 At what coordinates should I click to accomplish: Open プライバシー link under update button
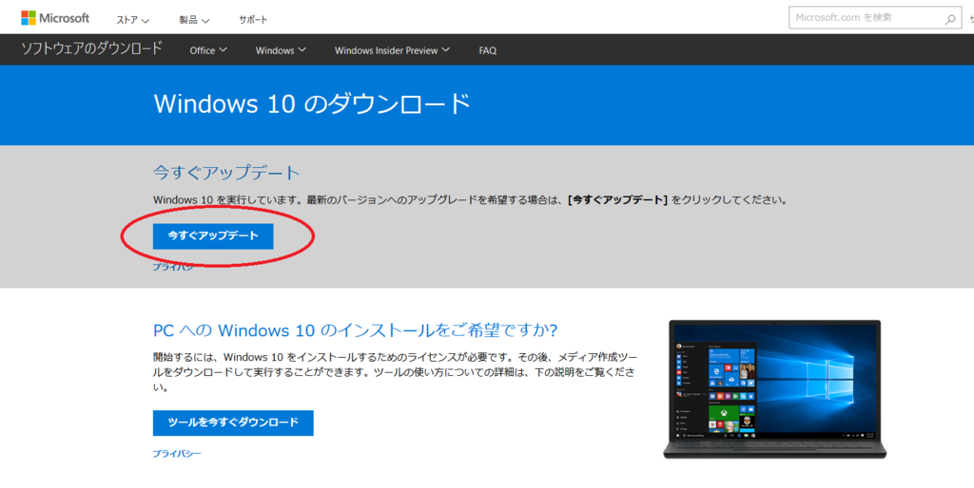point(173,267)
